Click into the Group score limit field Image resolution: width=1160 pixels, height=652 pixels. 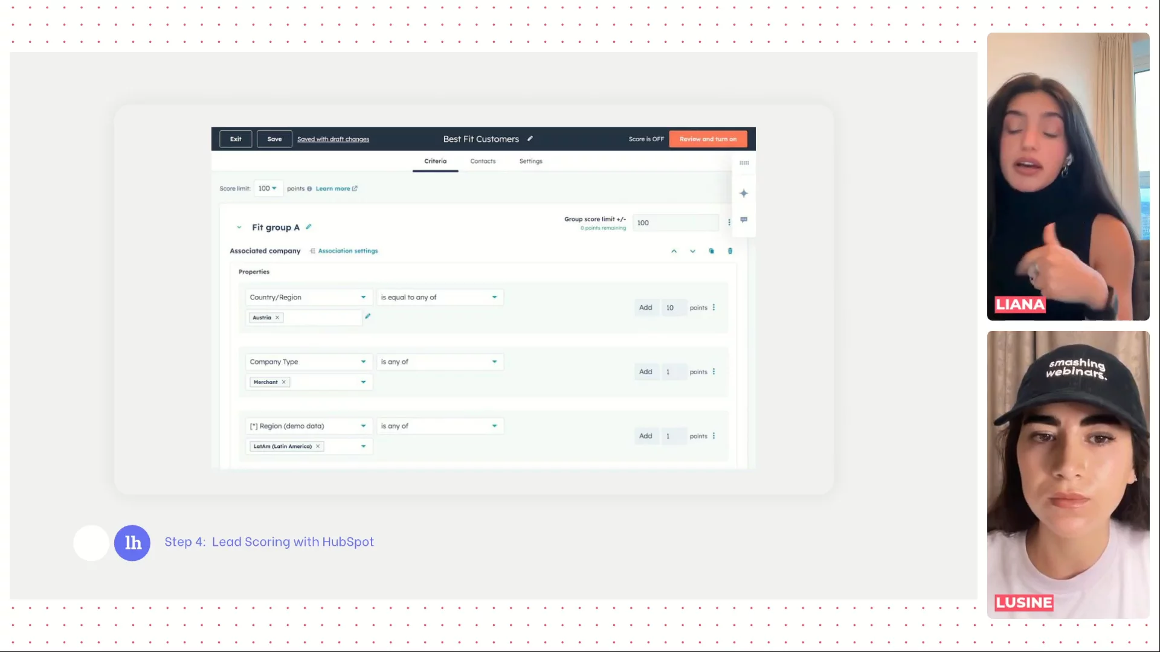(x=675, y=223)
